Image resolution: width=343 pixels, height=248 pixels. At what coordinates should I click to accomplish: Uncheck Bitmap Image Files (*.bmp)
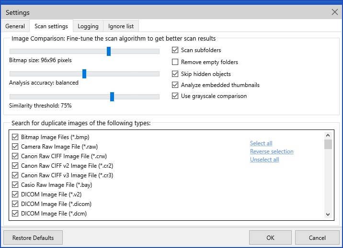(x=15, y=137)
